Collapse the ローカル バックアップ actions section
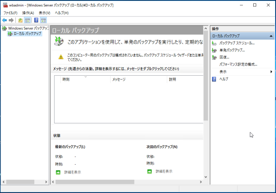This screenshot has height=193, width=276. tap(271, 36)
